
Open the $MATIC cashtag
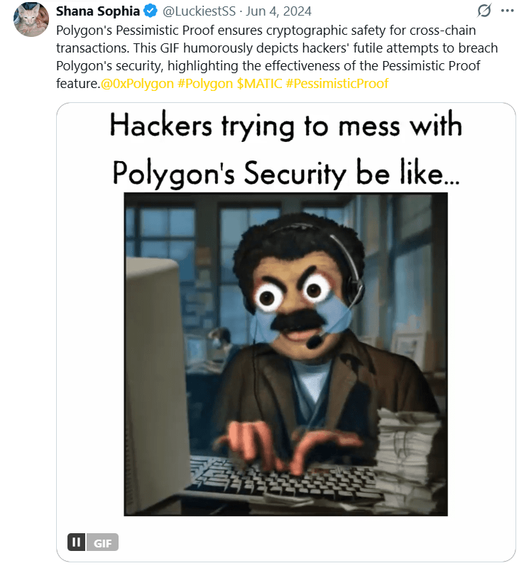[259, 83]
